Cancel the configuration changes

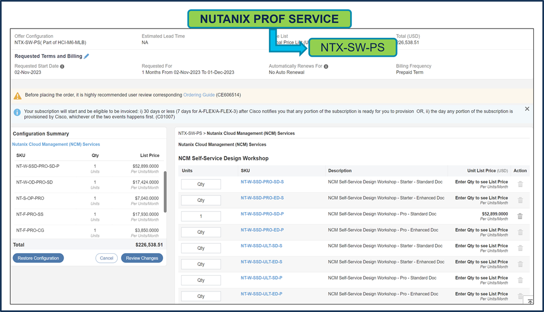pos(106,258)
